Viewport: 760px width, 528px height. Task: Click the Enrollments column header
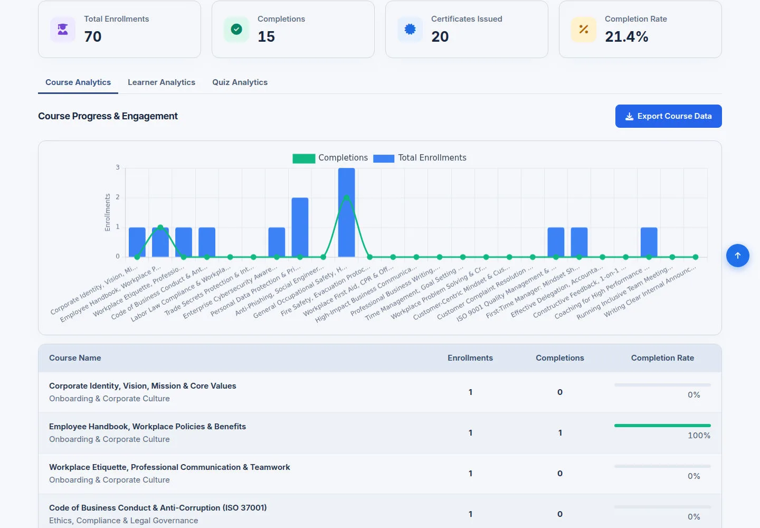pyautogui.click(x=470, y=358)
